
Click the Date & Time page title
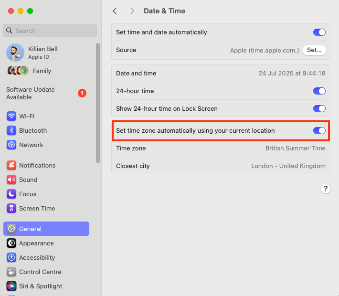click(164, 11)
